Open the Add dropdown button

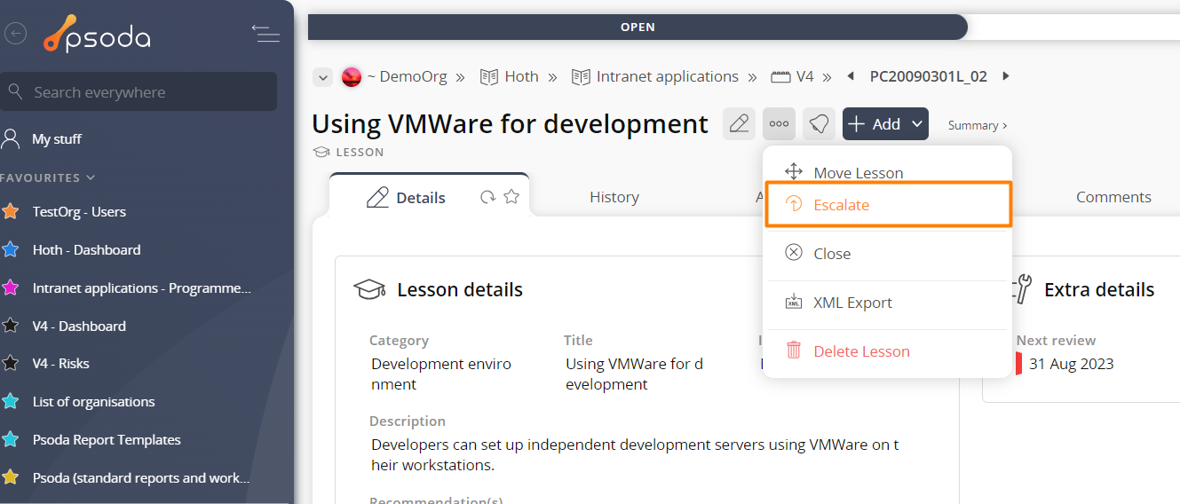[x=885, y=124]
